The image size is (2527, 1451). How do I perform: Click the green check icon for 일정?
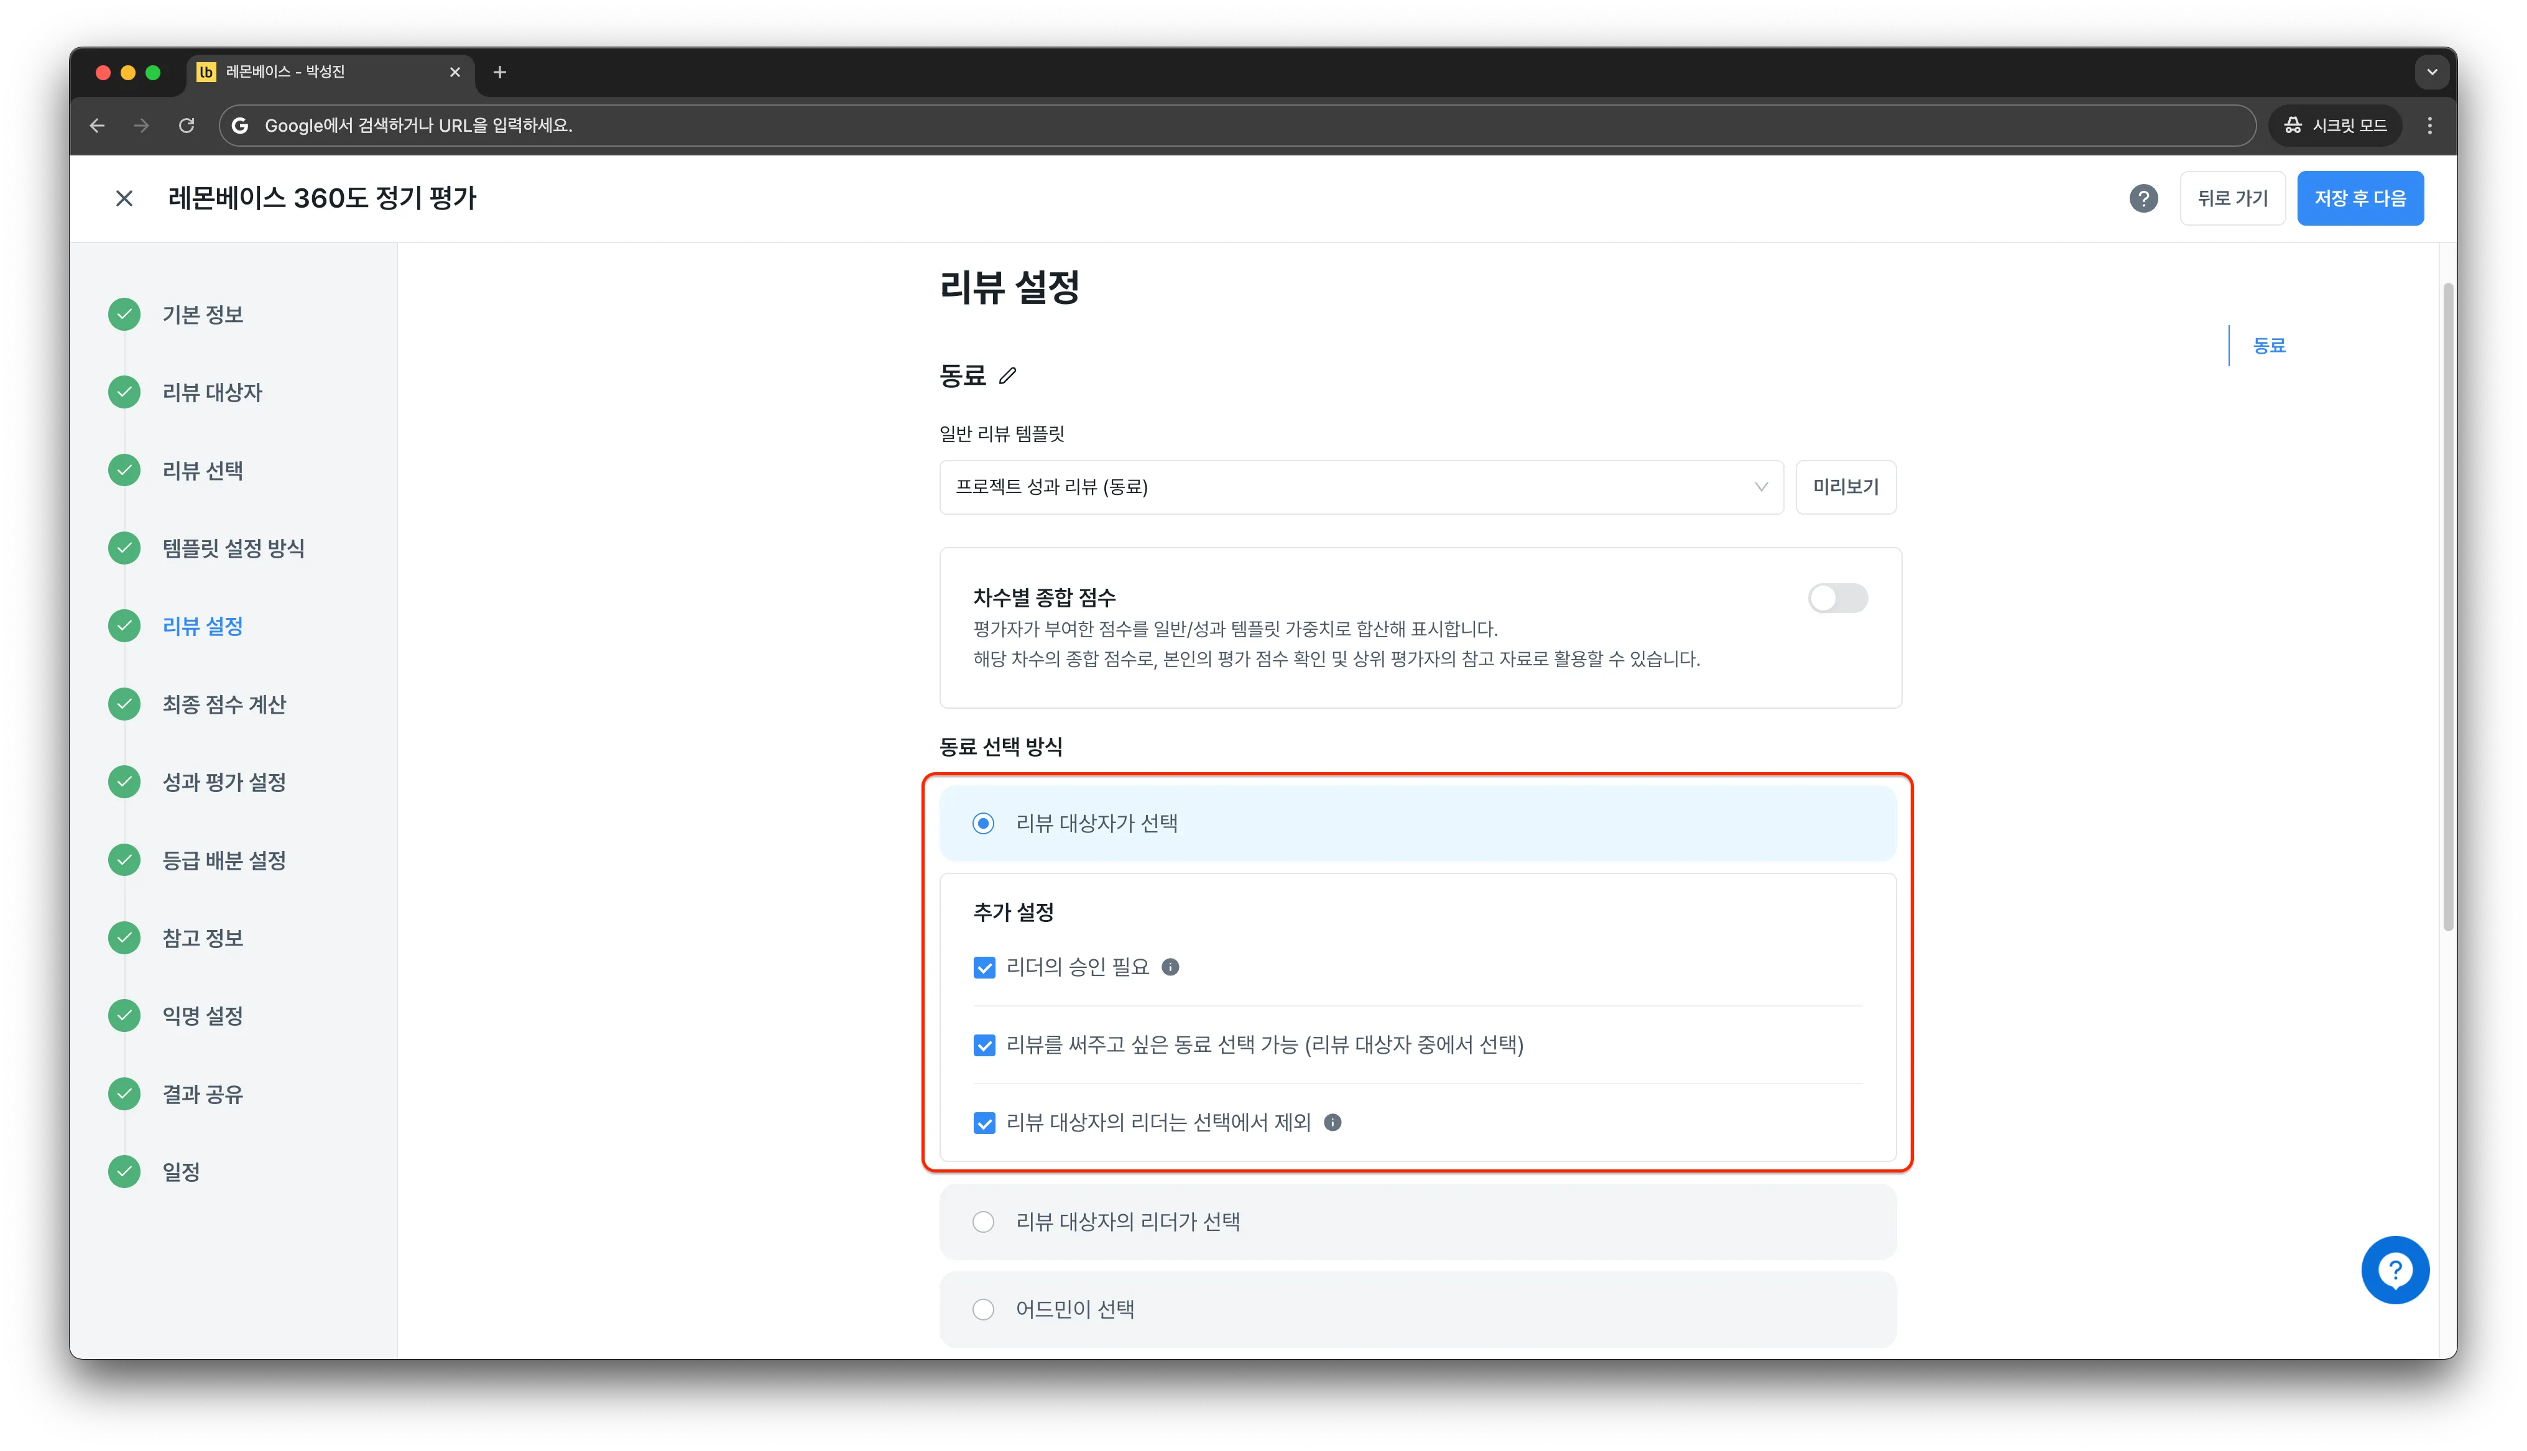pos(124,1171)
